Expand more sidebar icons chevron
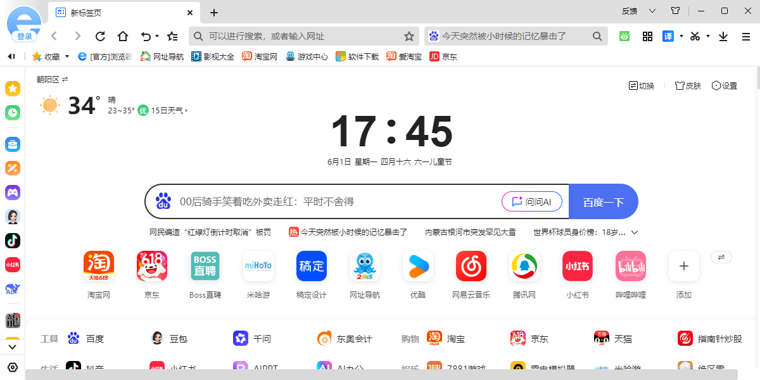This screenshot has width=760, height=380. (12, 347)
